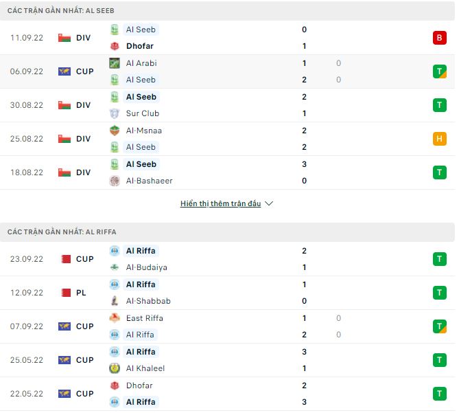Click the Oman flag on the 18.08.22 row
The height and width of the screenshot is (413, 459).
tap(64, 172)
